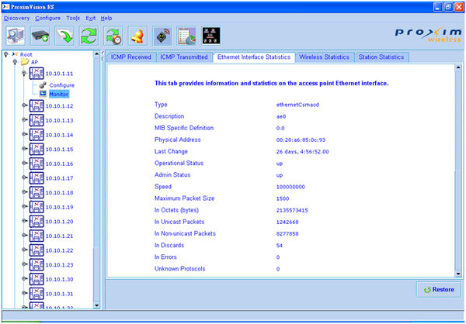The height and width of the screenshot is (324, 466).
Task: Click the discovery magnifier computer toolbar icon
Action: (16, 36)
